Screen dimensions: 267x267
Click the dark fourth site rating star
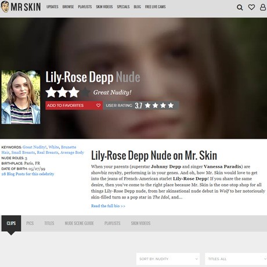[85, 92]
